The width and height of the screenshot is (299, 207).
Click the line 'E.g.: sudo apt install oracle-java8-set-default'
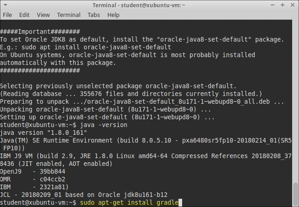tap(85, 47)
